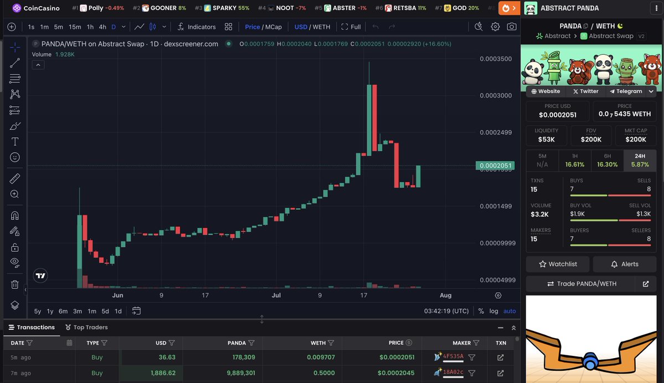Toggle log scale on price axis
This screenshot has height=383, width=664.
click(494, 311)
